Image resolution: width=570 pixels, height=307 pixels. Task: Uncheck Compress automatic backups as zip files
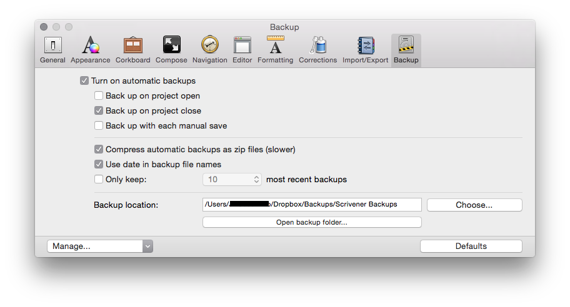coord(99,149)
